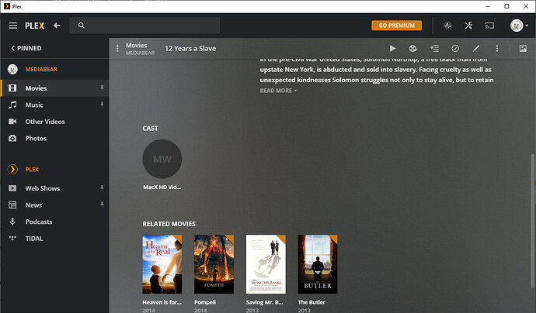The height and width of the screenshot is (313, 536).
Task: Toggle the pin for Movies
Action: coord(102,88)
